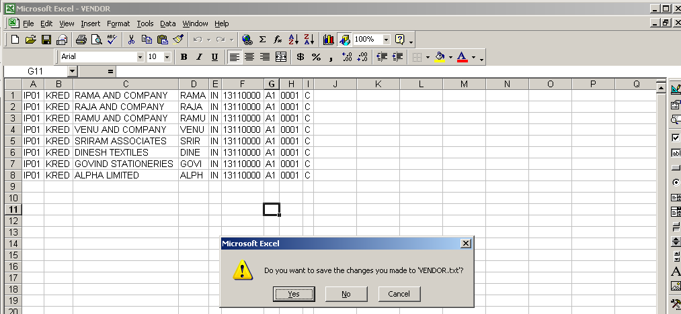Click Yes to save VENDOR.txt changes
Image resolution: width=681 pixels, height=314 pixels.
point(294,294)
